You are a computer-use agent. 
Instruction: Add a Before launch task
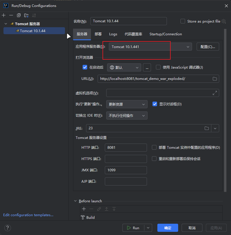click(x=84, y=209)
